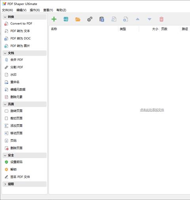The image size is (190, 200).
Task: Click the 添加页面 add pages icon
Action: click(x=6, y=126)
